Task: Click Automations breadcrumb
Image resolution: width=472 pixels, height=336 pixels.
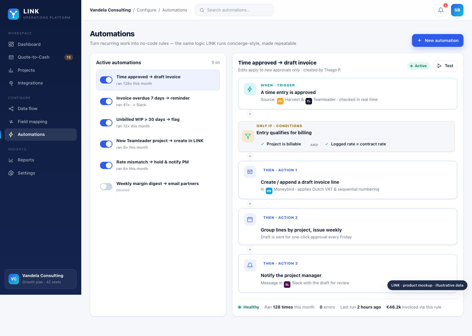Action: 175,10
